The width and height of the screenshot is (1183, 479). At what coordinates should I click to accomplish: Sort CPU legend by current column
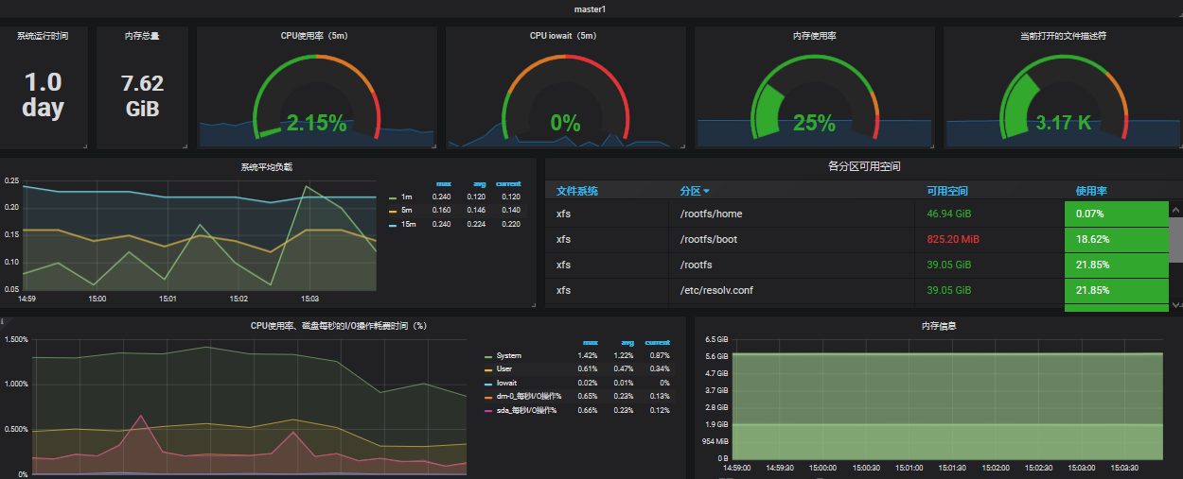(658, 342)
